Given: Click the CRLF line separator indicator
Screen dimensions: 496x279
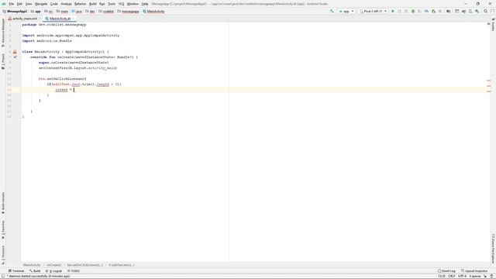Looking at the screenshot, I should [x=451, y=276].
